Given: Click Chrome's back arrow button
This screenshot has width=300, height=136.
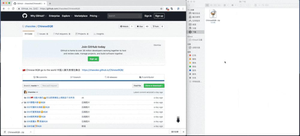Looking at the screenshot, I should [x=4, y=9].
